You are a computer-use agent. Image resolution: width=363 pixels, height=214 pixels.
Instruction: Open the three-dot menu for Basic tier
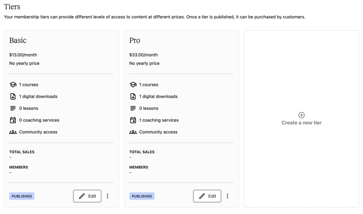(107, 196)
